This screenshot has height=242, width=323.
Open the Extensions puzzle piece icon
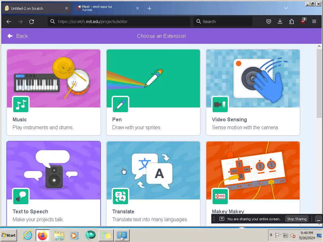(x=291, y=21)
